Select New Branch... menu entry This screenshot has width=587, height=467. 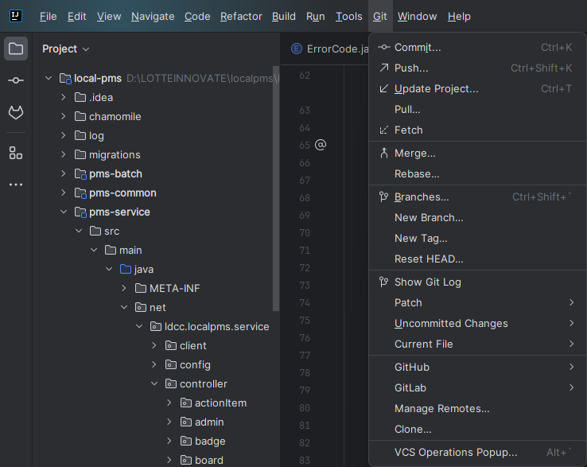click(x=477, y=217)
